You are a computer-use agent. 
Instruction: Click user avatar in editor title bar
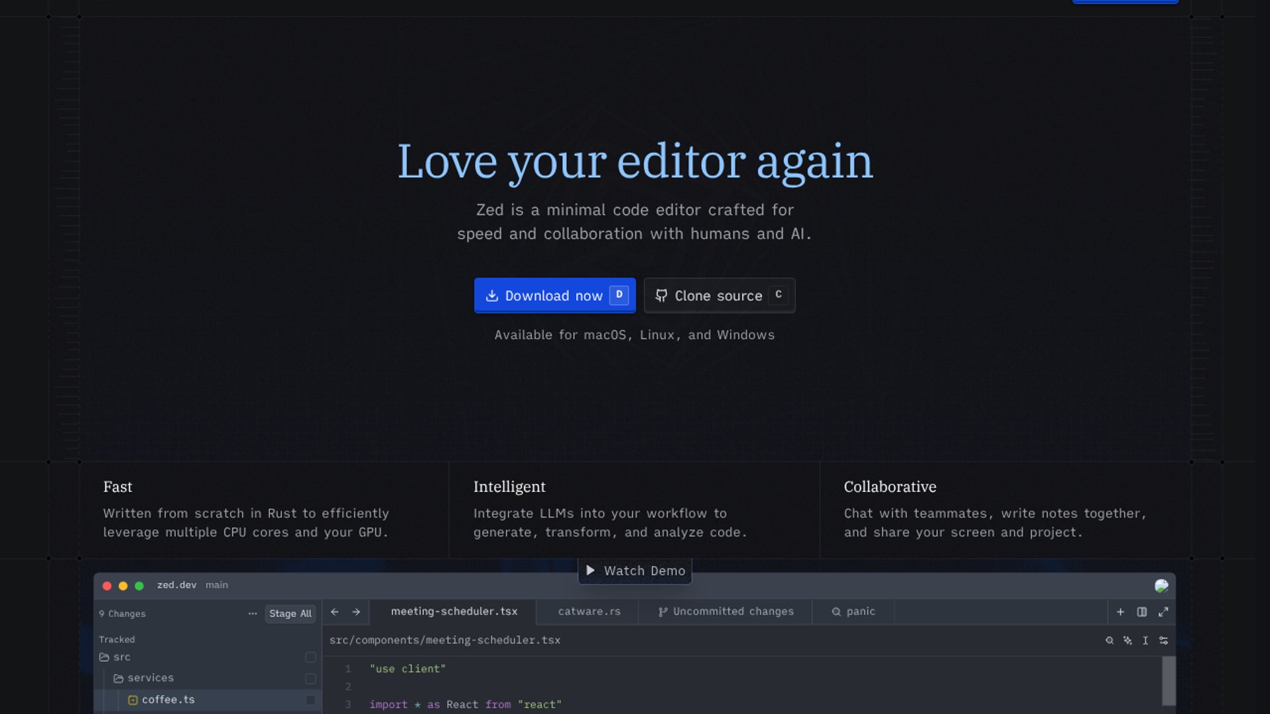click(1161, 586)
